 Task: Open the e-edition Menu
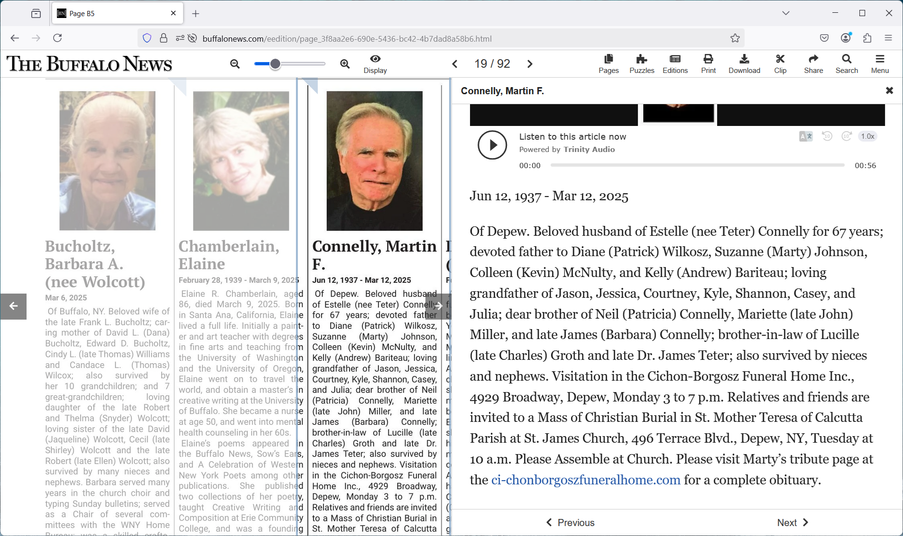coord(880,64)
